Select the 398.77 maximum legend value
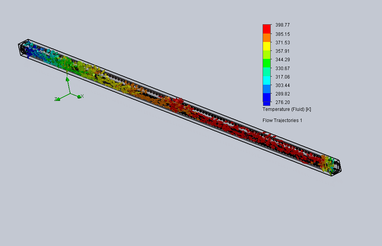 (283, 25)
